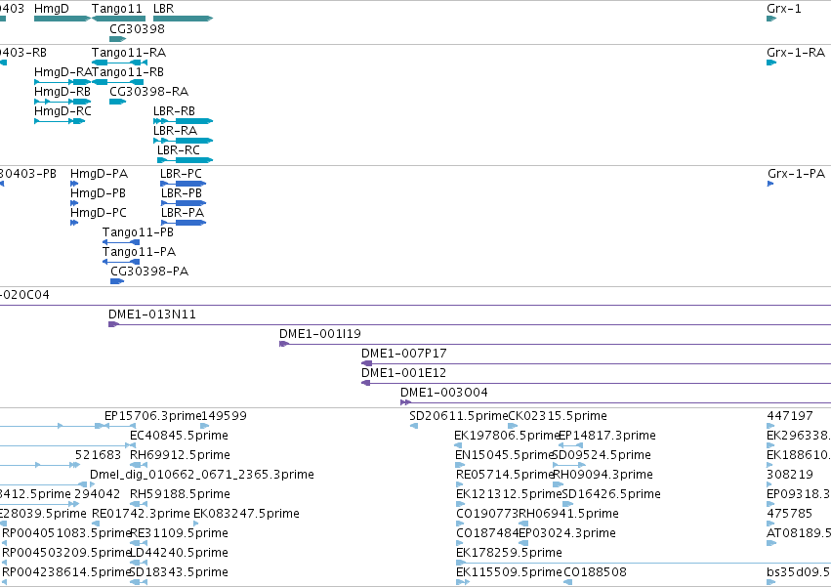Click the RE05714.5prime EST label
831x587 pixels.
505,475
